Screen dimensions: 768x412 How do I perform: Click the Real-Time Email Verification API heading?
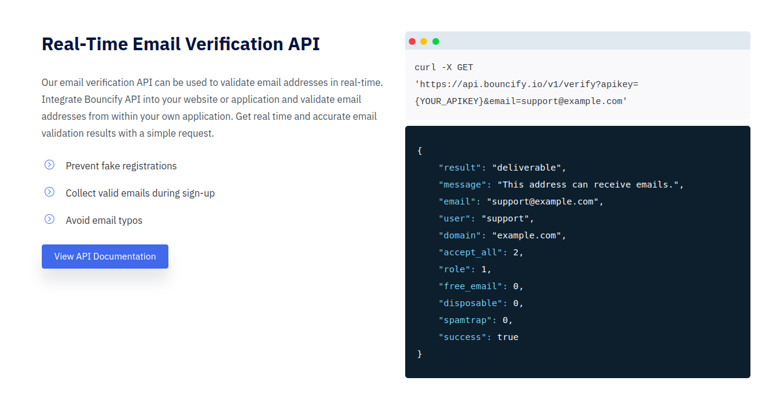point(180,44)
